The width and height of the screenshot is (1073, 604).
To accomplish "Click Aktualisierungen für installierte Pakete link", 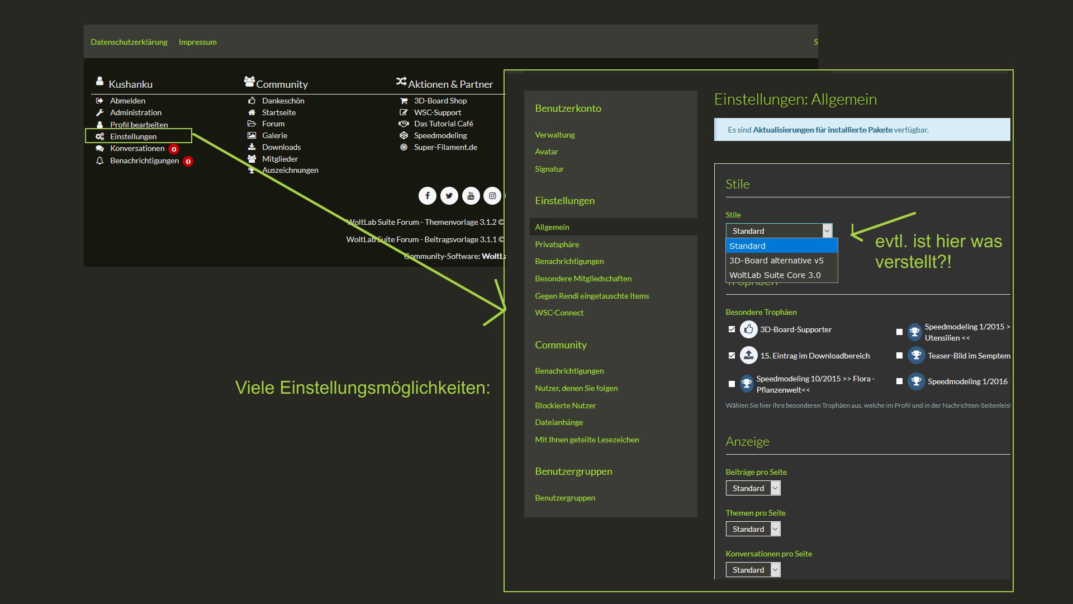I will [x=822, y=130].
